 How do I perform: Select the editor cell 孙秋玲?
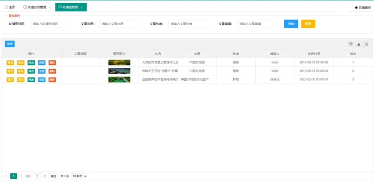click(275, 79)
